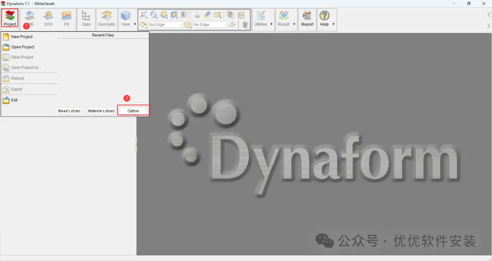Click the dashed-border fit window icon
The image size is (492, 261).
[184, 15]
